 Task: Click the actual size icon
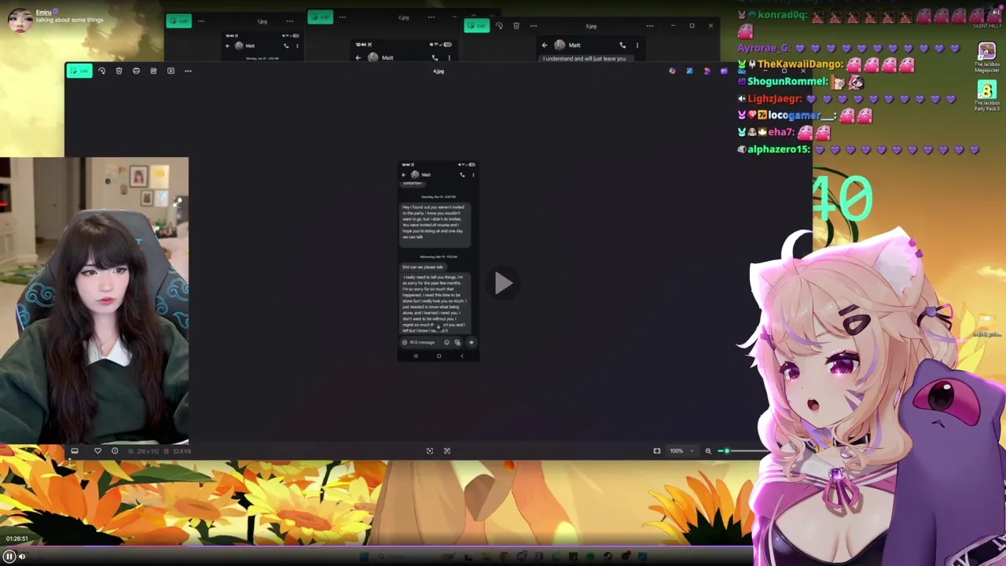pyautogui.click(x=447, y=450)
